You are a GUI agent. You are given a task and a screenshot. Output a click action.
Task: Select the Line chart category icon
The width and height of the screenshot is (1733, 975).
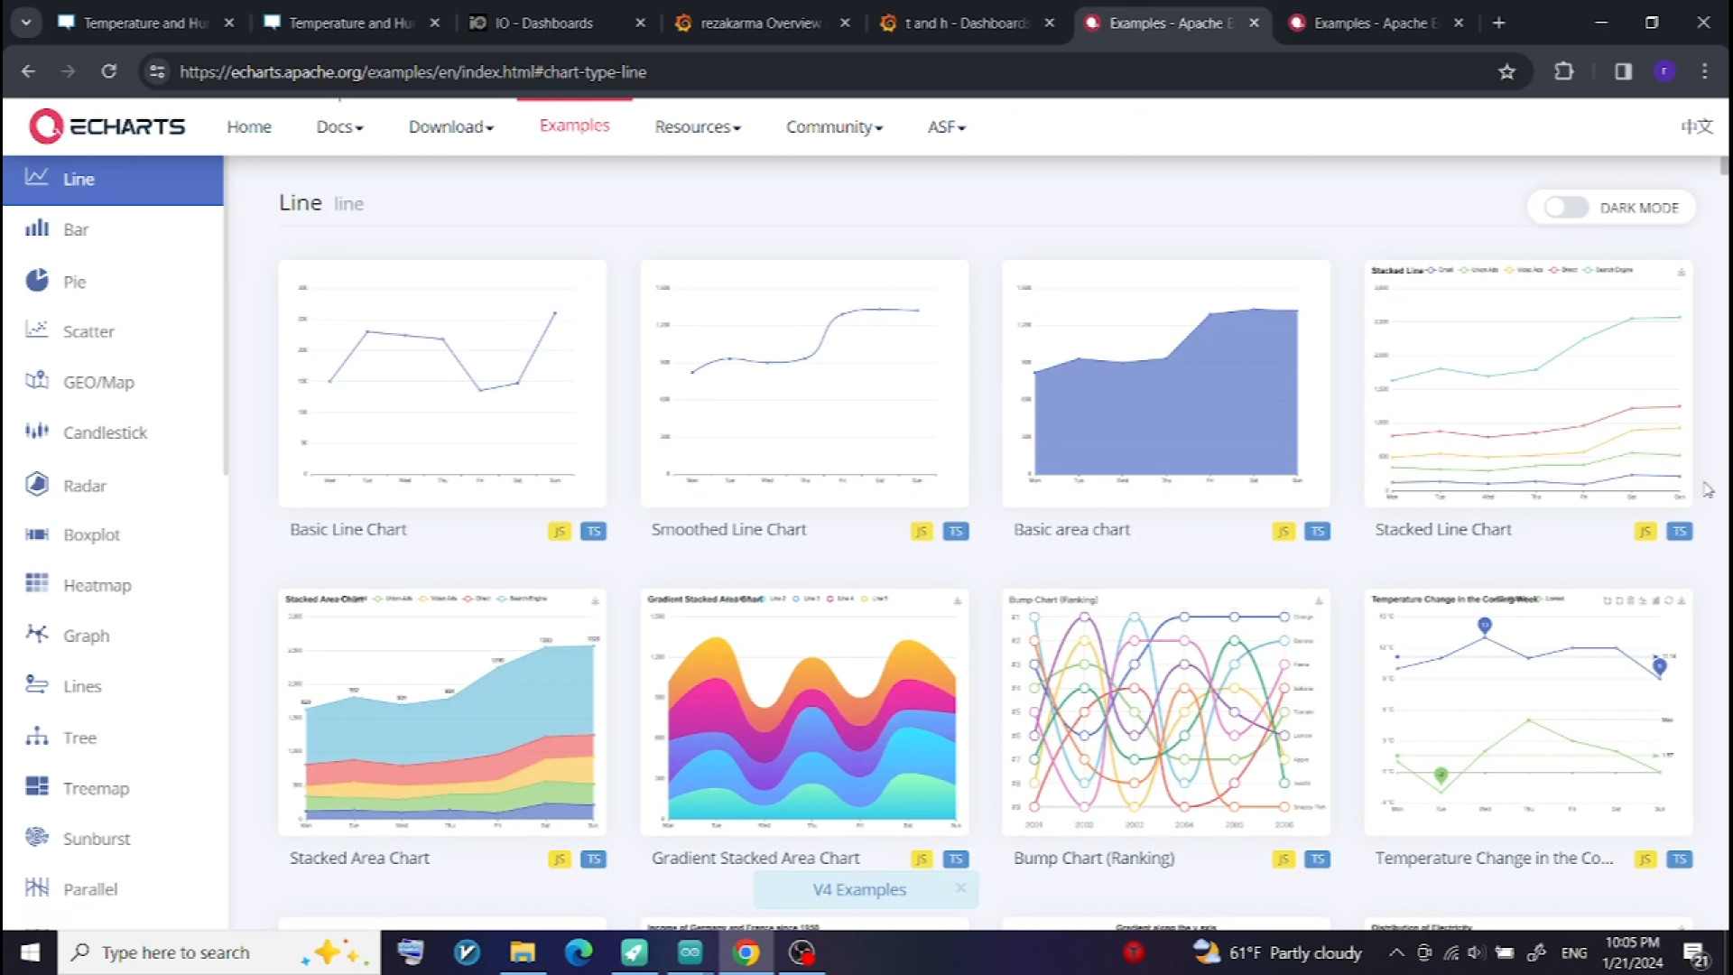[x=36, y=177]
